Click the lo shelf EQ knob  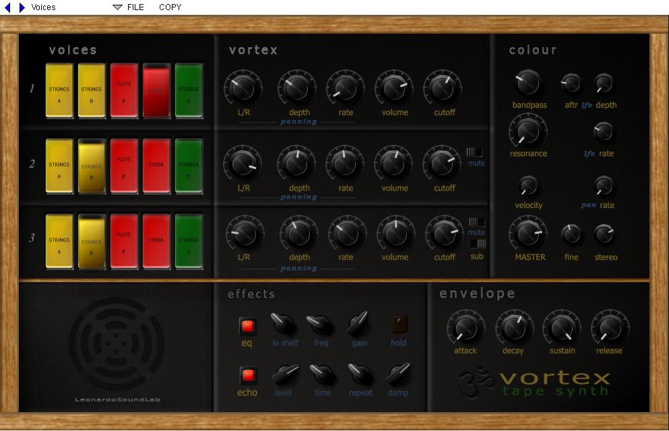tap(284, 323)
